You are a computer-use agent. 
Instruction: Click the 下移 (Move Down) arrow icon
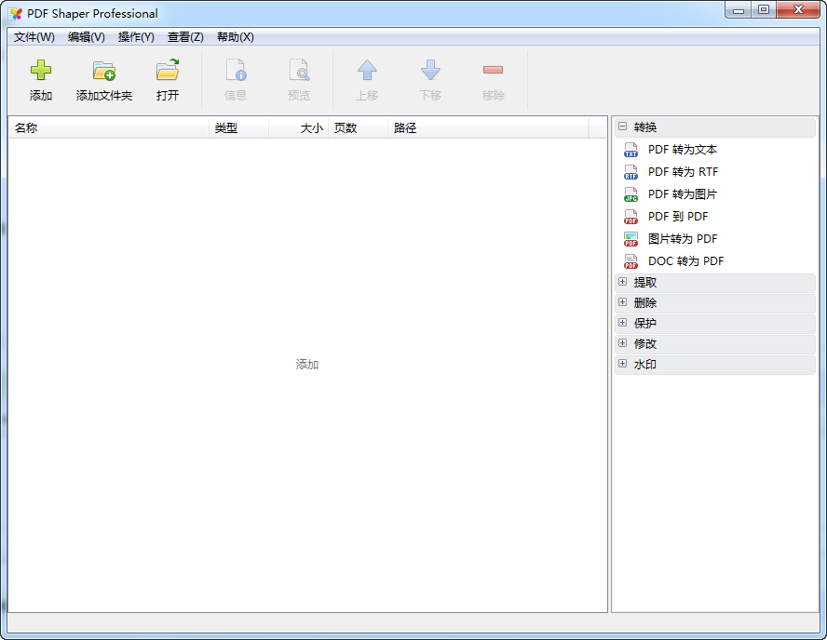pyautogui.click(x=430, y=79)
